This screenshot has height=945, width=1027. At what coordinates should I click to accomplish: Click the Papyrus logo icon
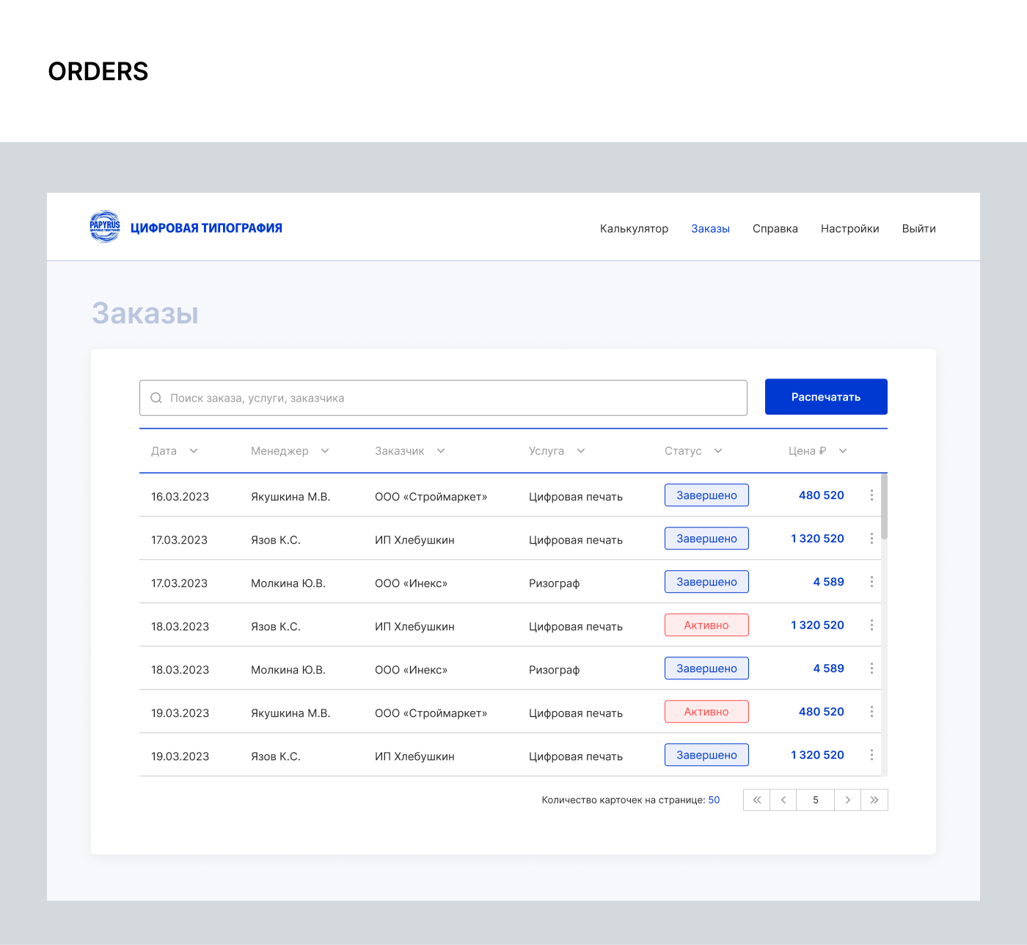coord(105,227)
